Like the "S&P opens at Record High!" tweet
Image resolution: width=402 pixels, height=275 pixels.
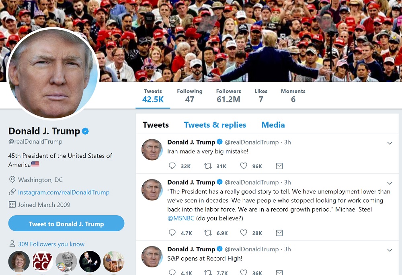point(244,273)
